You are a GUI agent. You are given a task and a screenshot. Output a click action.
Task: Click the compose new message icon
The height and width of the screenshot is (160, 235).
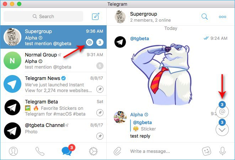(96, 16)
